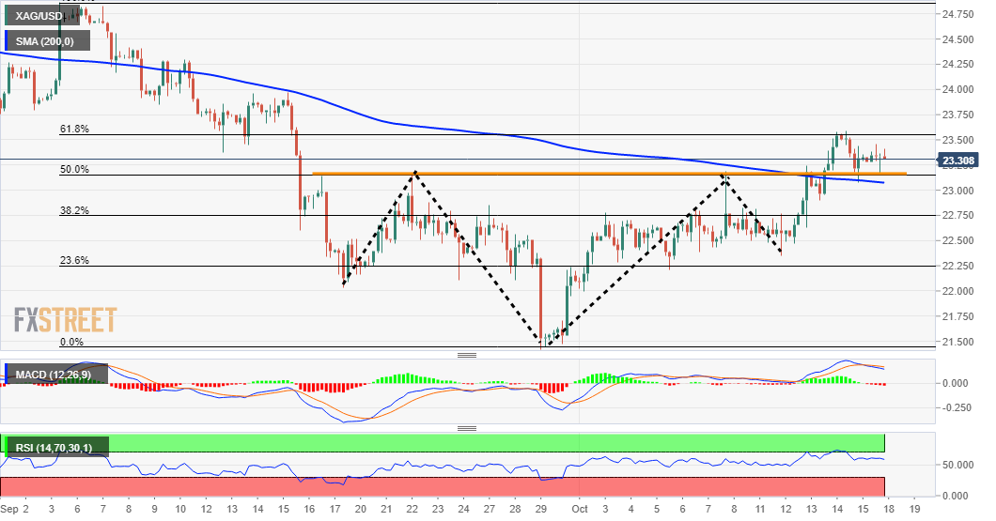Image resolution: width=996 pixels, height=521 pixels.
Task: Click the Oct date on the time axis
Action: 580,509
